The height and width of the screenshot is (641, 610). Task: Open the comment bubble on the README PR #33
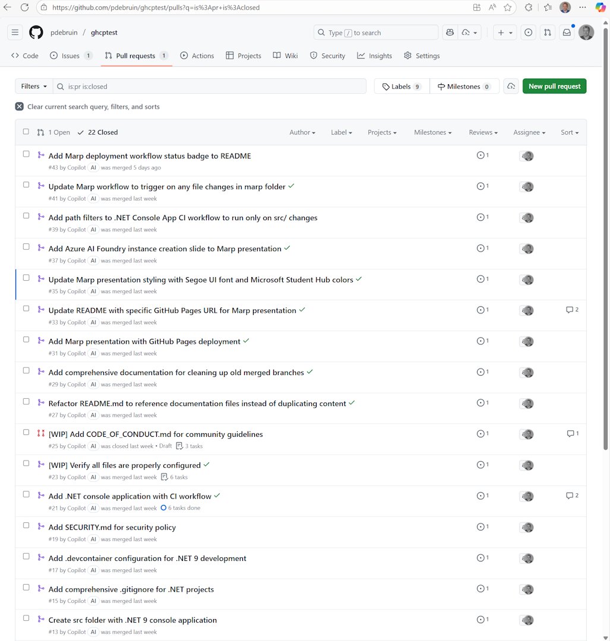click(571, 309)
